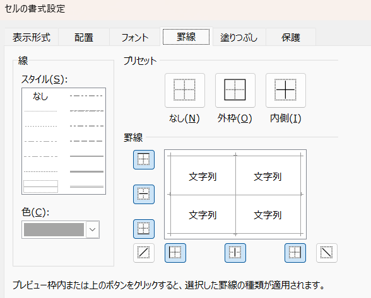
Task: Choose the thickest solid line style
Action: coord(86,171)
